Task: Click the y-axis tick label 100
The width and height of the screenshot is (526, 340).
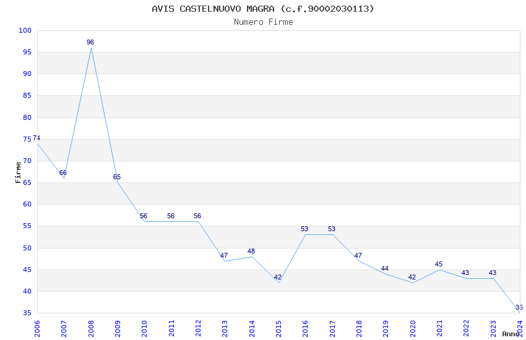Action: (25, 30)
